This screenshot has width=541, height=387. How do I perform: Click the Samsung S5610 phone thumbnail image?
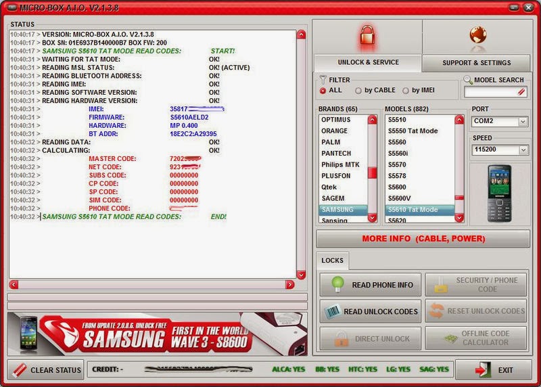pyautogui.click(x=499, y=193)
